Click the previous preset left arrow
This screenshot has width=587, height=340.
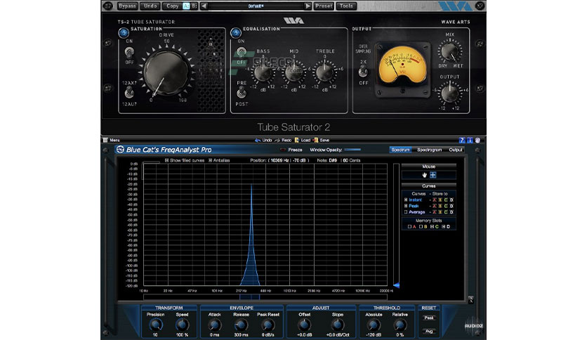click(204, 6)
